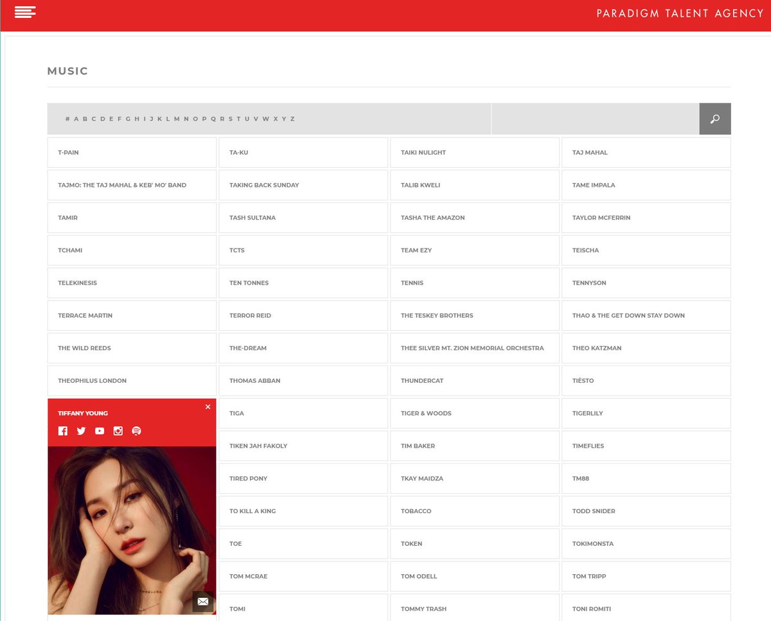Open Tiffany Young's Spotify icon

(136, 431)
